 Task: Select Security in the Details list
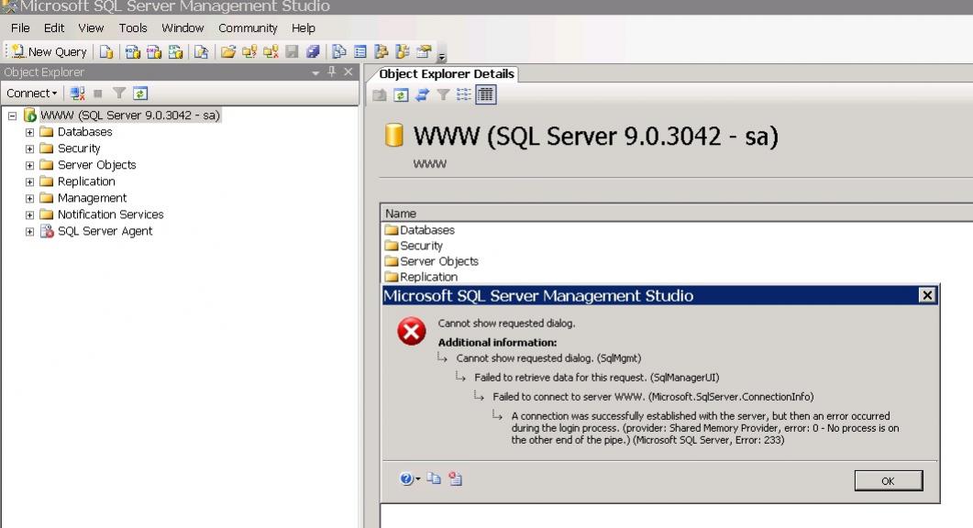414,246
